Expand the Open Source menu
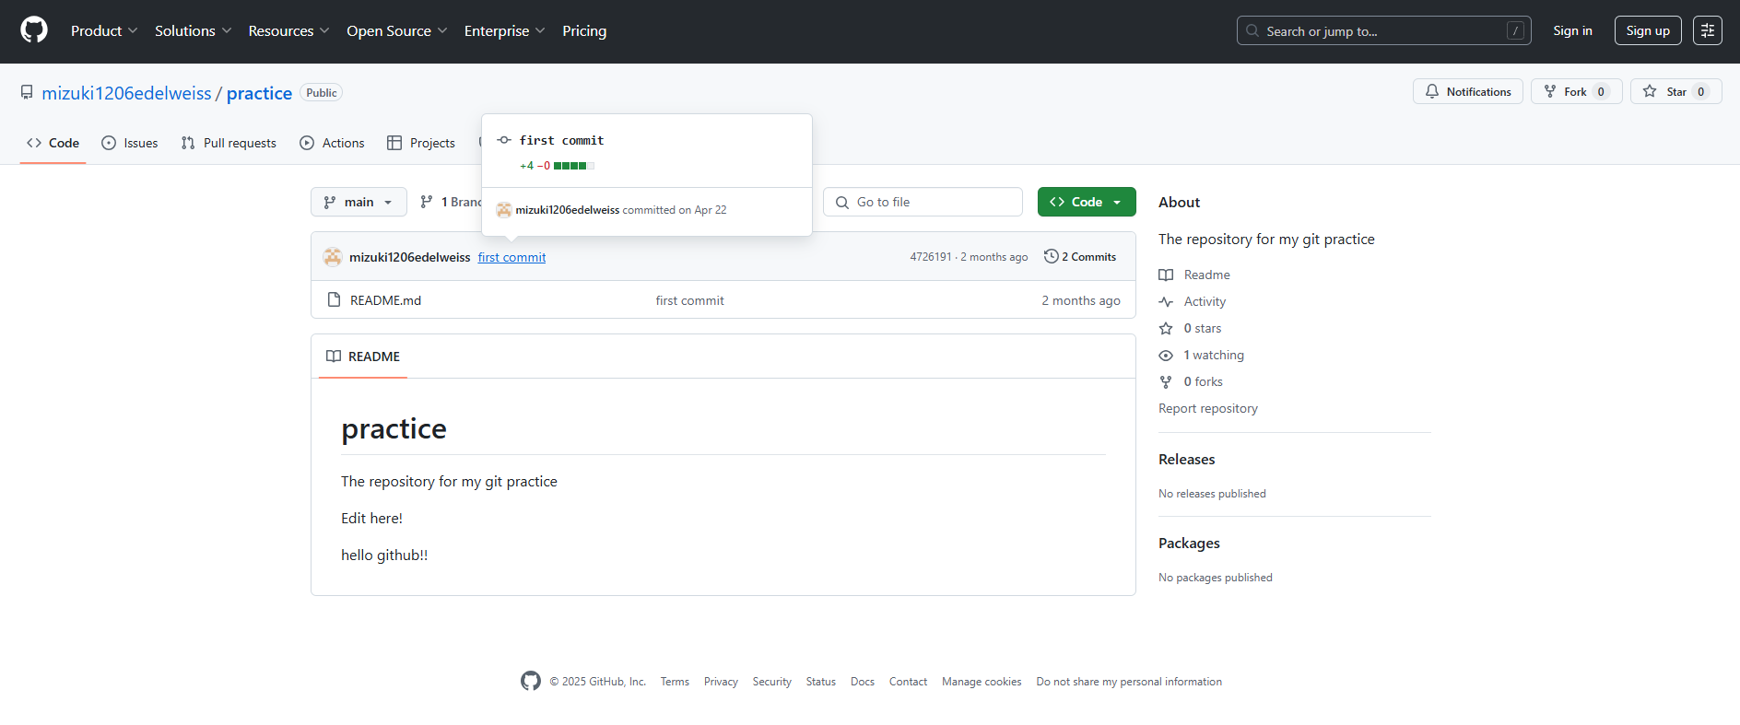Screen dimensions: 1740x725 click(x=397, y=30)
